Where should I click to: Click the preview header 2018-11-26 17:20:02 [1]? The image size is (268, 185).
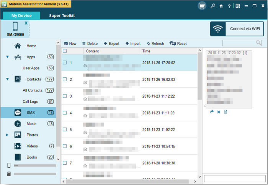point(227,53)
